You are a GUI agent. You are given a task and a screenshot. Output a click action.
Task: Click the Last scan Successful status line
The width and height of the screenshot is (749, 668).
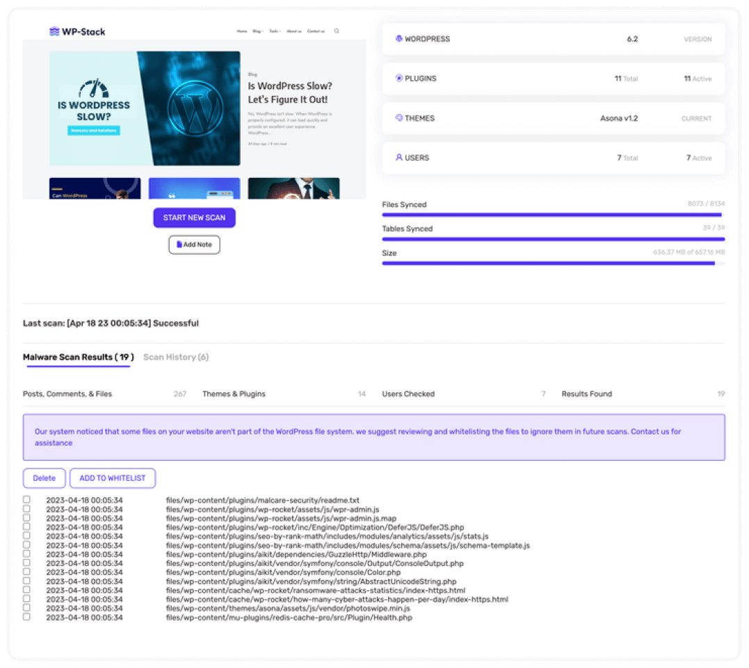coord(111,323)
